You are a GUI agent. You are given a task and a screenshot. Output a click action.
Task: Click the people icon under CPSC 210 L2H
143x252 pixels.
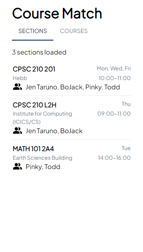click(17, 131)
